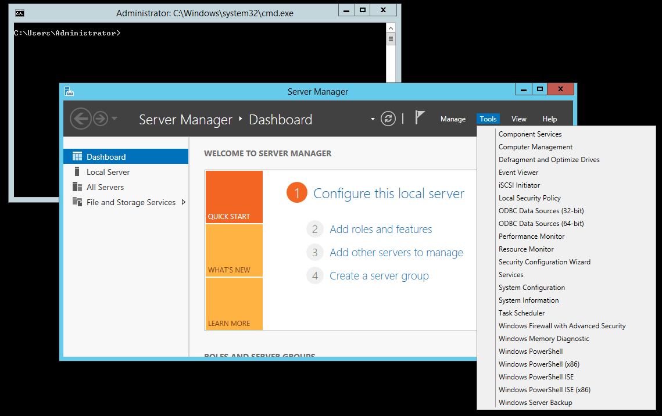Image resolution: width=662 pixels, height=416 pixels.
Task: Minimize the cmd.exe window
Action: [346, 10]
